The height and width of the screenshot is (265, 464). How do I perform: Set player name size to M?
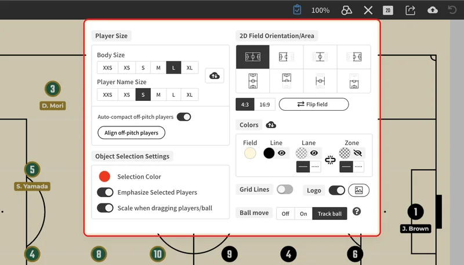[x=158, y=95]
